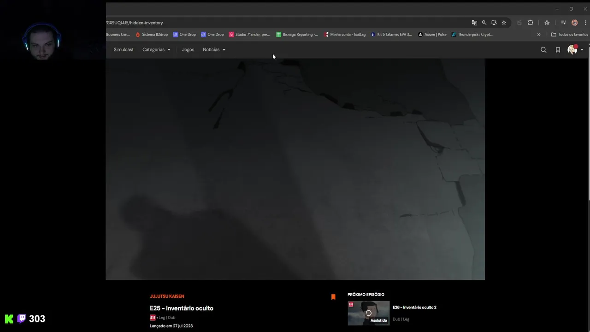Screen dimensions: 590x332
Task: Add episode to watchlist with orange bookmark
Action: point(333,297)
